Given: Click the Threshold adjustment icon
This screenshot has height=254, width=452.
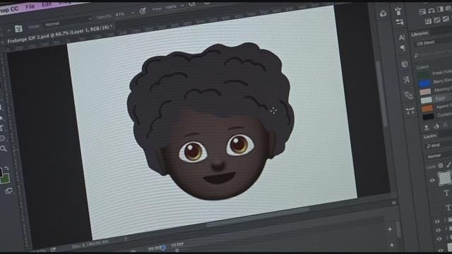Looking at the screenshot, I should pyautogui.click(x=446, y=19).
